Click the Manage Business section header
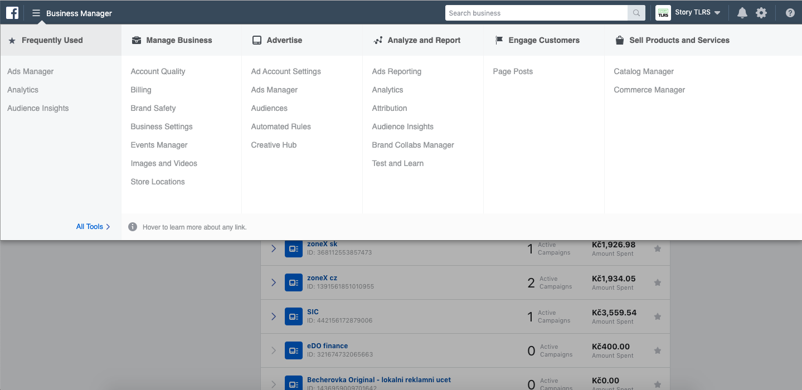 tap(172, 40)
